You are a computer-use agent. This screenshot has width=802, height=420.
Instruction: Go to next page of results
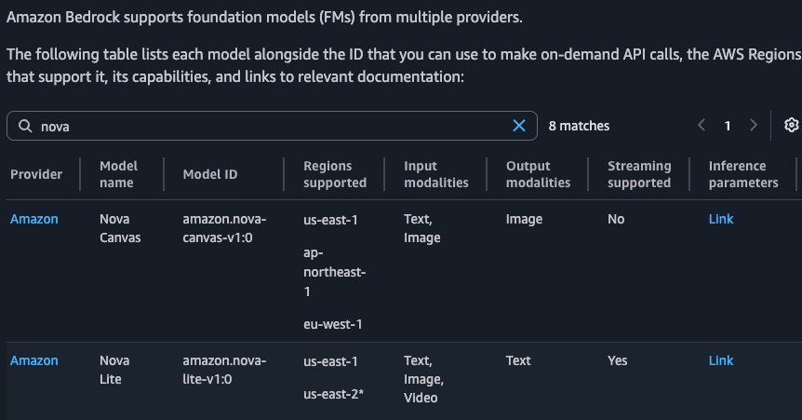pyautogui.click(x=753, y=126)
